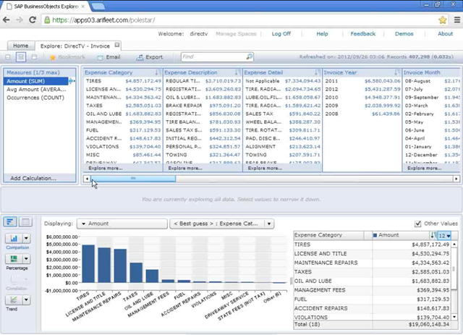
Task: Click in the Find search field
Action: (214, 56)
